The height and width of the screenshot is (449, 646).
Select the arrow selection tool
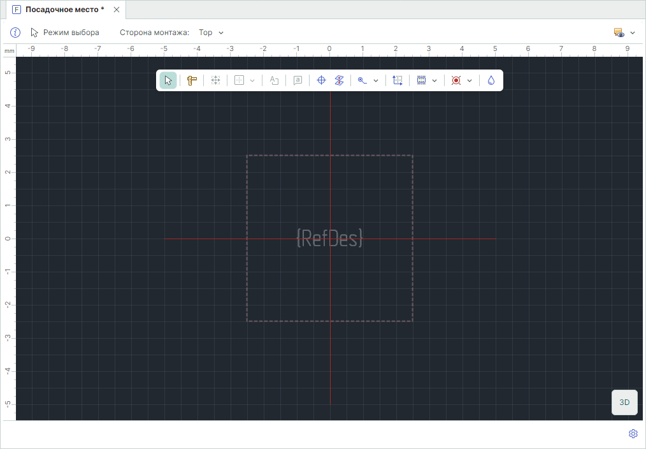[x=168, y=80]
